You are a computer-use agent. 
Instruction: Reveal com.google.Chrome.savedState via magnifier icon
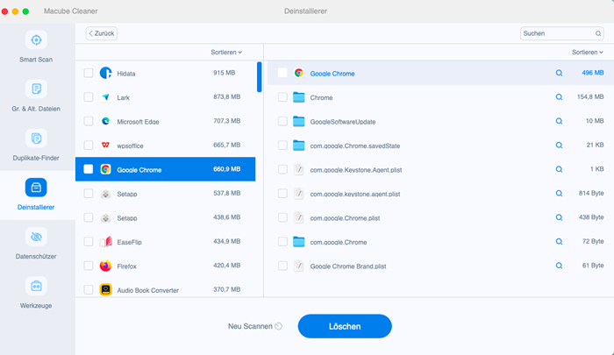pyautogui.click(x=560, y=146)
